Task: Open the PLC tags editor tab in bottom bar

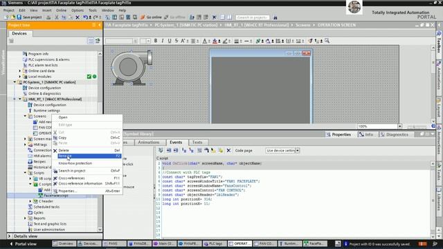Action: coord(215,243)
